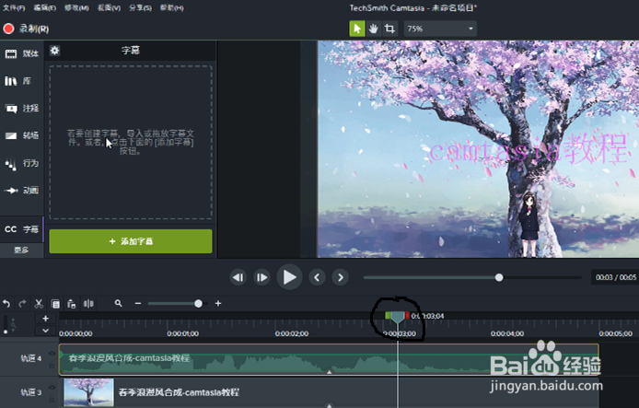
Task: Click the red Record button
Action: pos(8,29)
